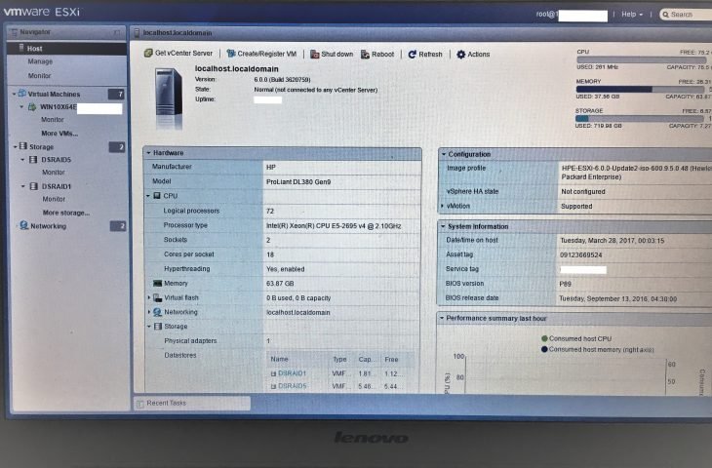Click the Shut down host icon
712x468 pixels.
point(315,55)
